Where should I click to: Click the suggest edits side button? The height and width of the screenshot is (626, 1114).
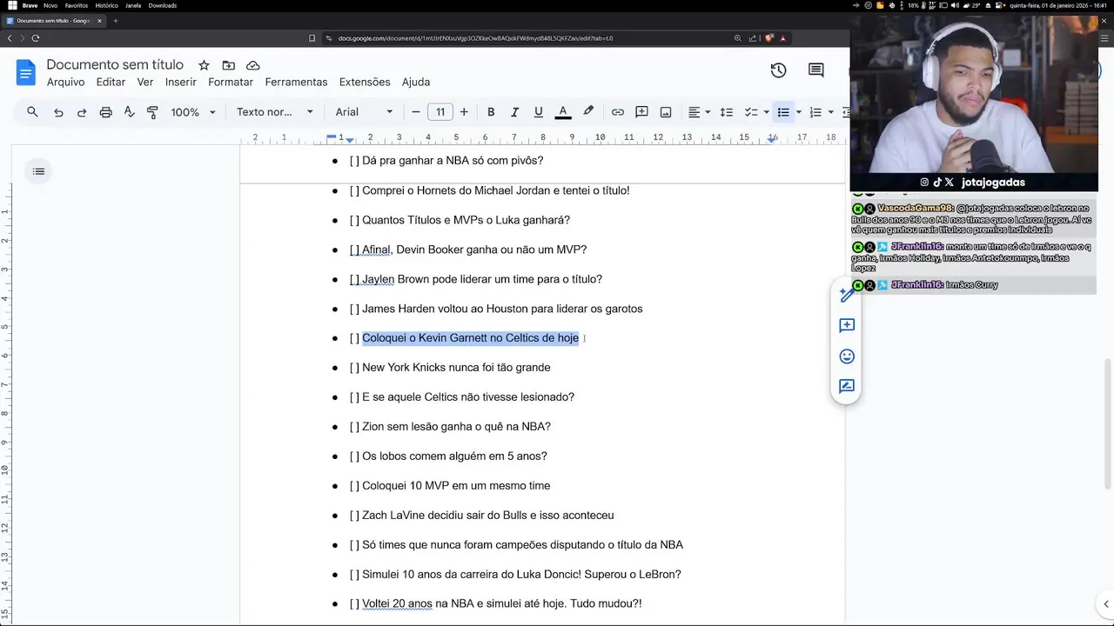click(847, 386)
